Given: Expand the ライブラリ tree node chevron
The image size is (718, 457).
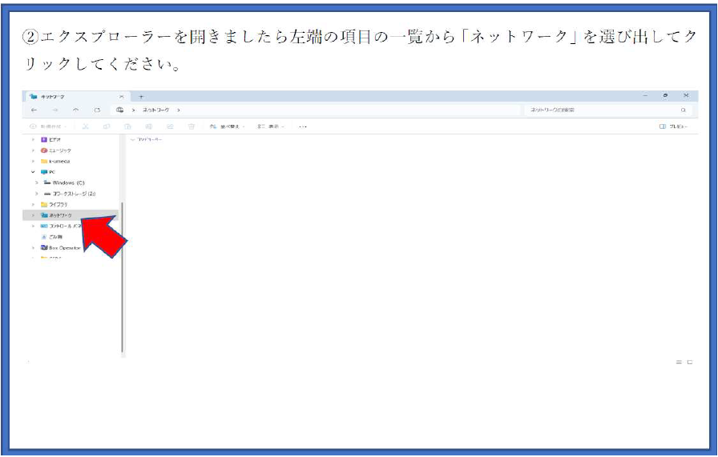Looking at the screenshot, I should (x=33, y=204).
